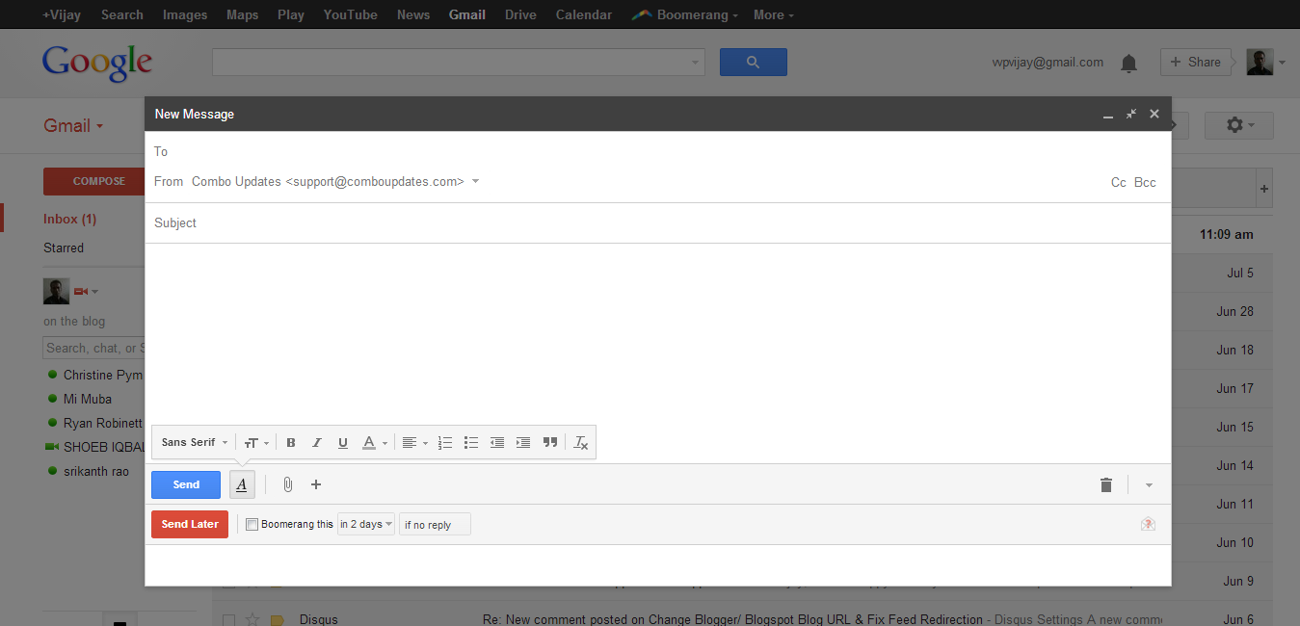This screenshot has width=1300, height=626.
Task: Open the Starred folder
Action: coord(64,248)
